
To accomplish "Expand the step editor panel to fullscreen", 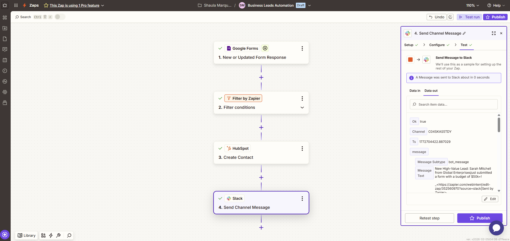I will click(493, 33).
